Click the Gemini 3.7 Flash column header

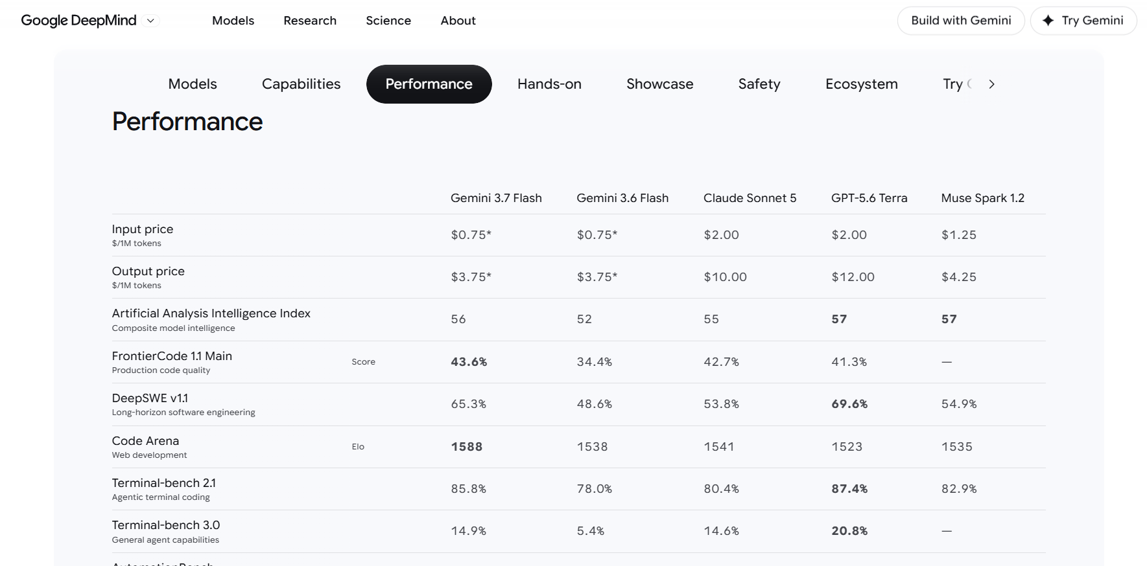496,198
